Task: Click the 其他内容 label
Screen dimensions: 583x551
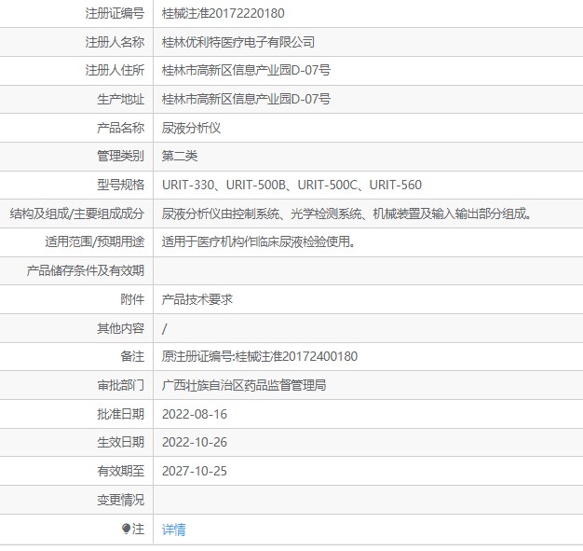Action: [x=120, y=329]
